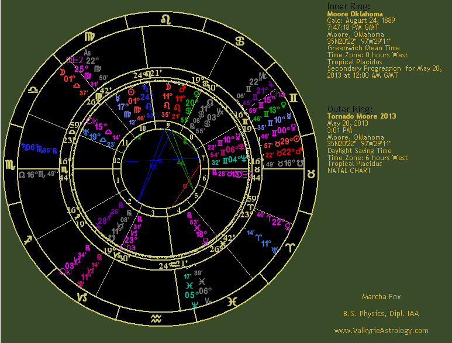Click the Moore Oklahoma chart title
Screen dimensions: 452x343
(355, 13)
